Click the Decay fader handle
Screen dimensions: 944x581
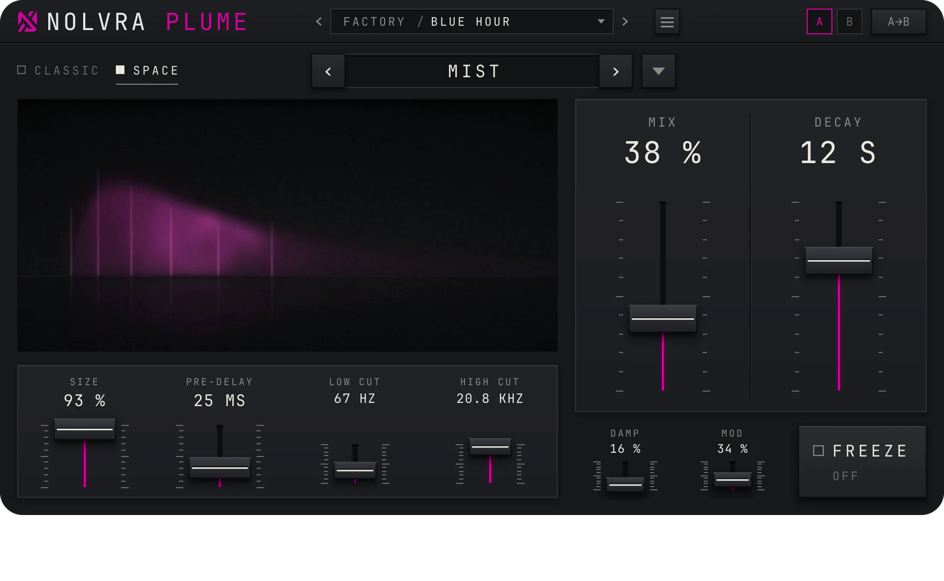[x=838, y=260]
